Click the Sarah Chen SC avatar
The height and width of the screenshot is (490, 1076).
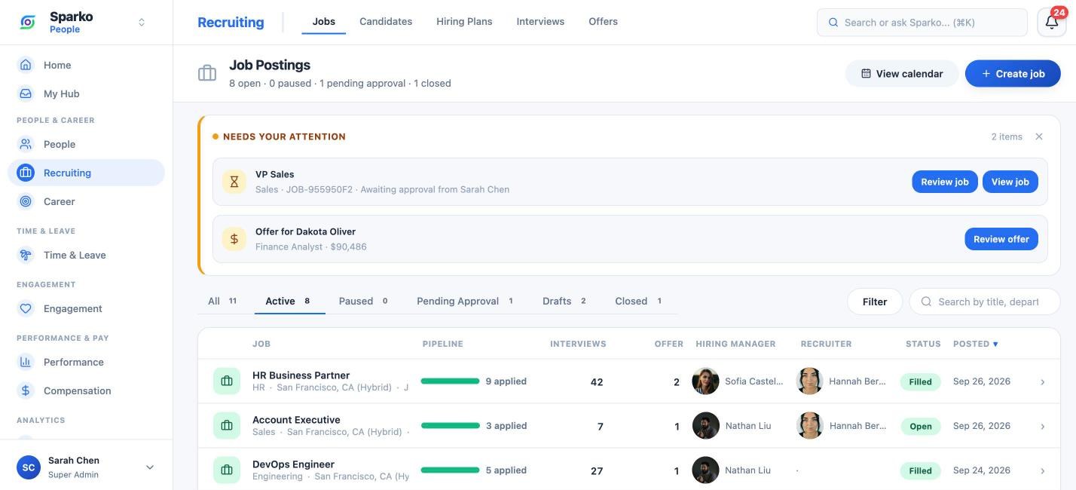click(x=29, y=467)
